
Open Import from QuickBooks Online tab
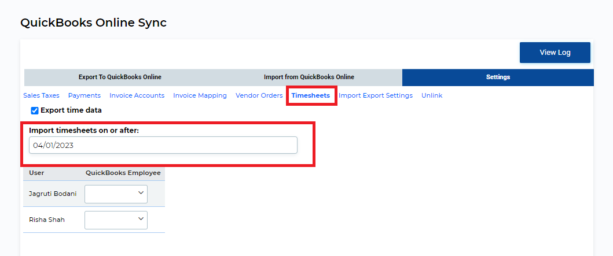pos(309,77)
